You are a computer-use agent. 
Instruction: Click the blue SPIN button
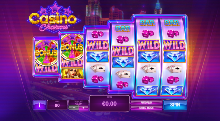coord(175,105)
